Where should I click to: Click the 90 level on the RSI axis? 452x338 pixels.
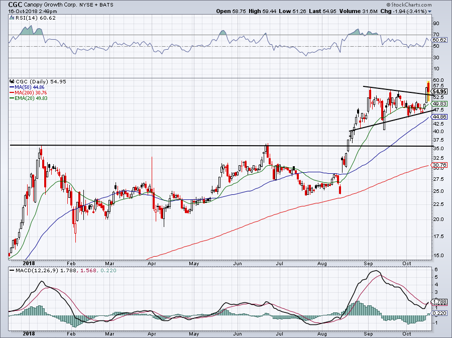[x=436, y=24]
